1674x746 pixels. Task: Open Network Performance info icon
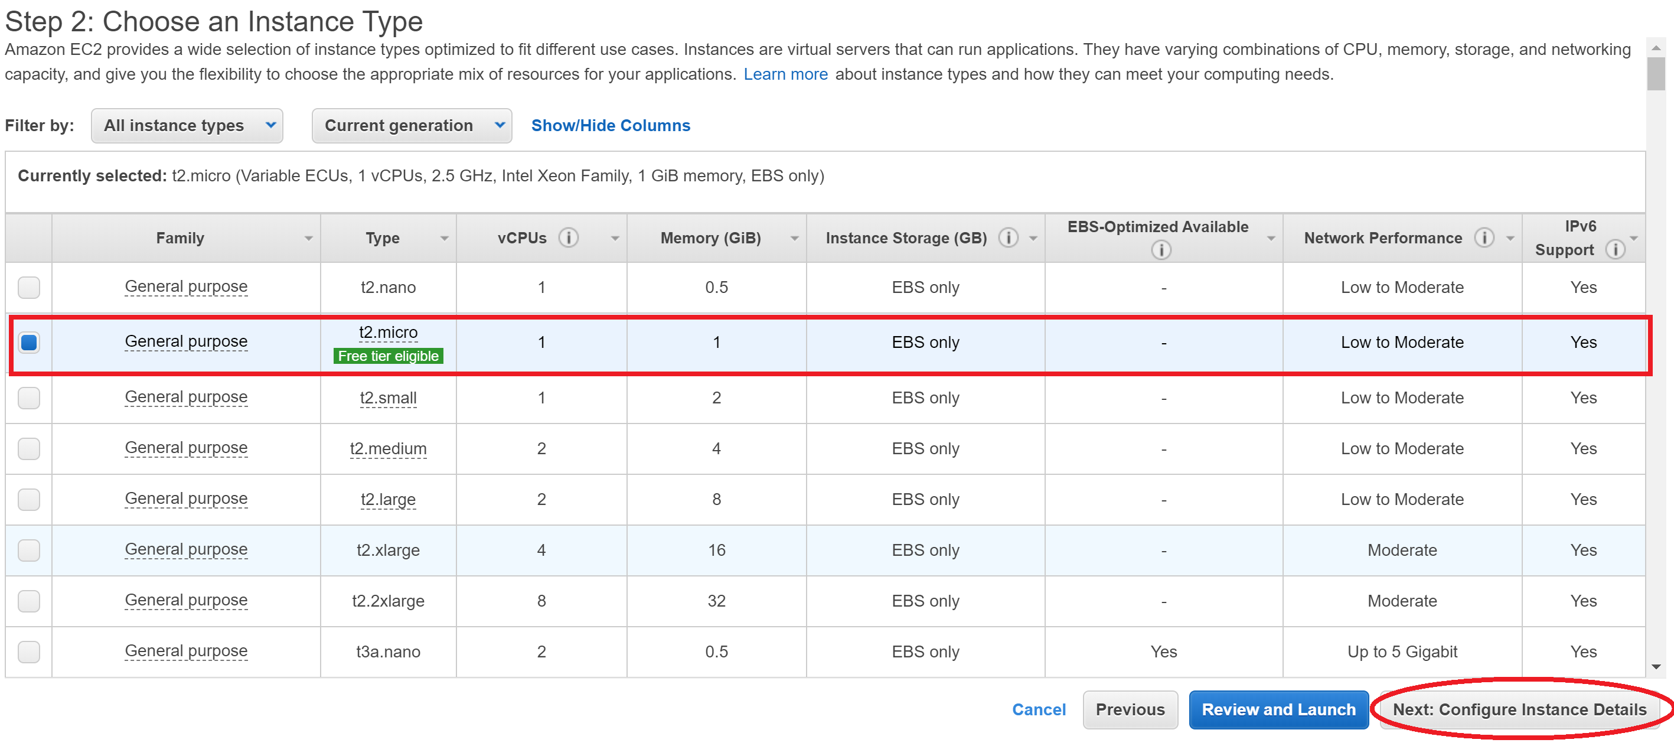[1484, 238]
